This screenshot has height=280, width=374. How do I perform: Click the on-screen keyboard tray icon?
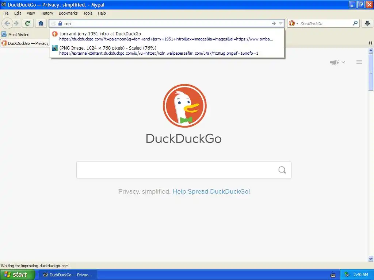(x=333, y=275)
